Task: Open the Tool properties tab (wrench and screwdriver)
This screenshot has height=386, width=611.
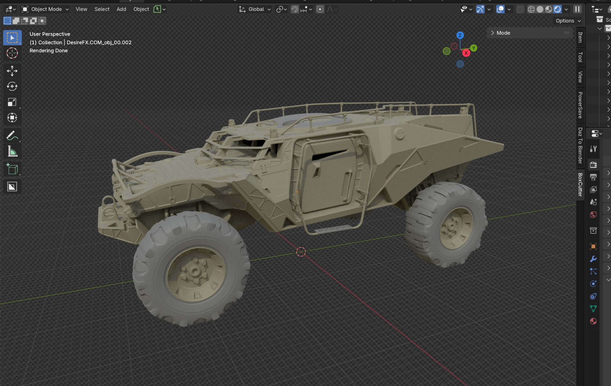Action: (x=593, y=149)
